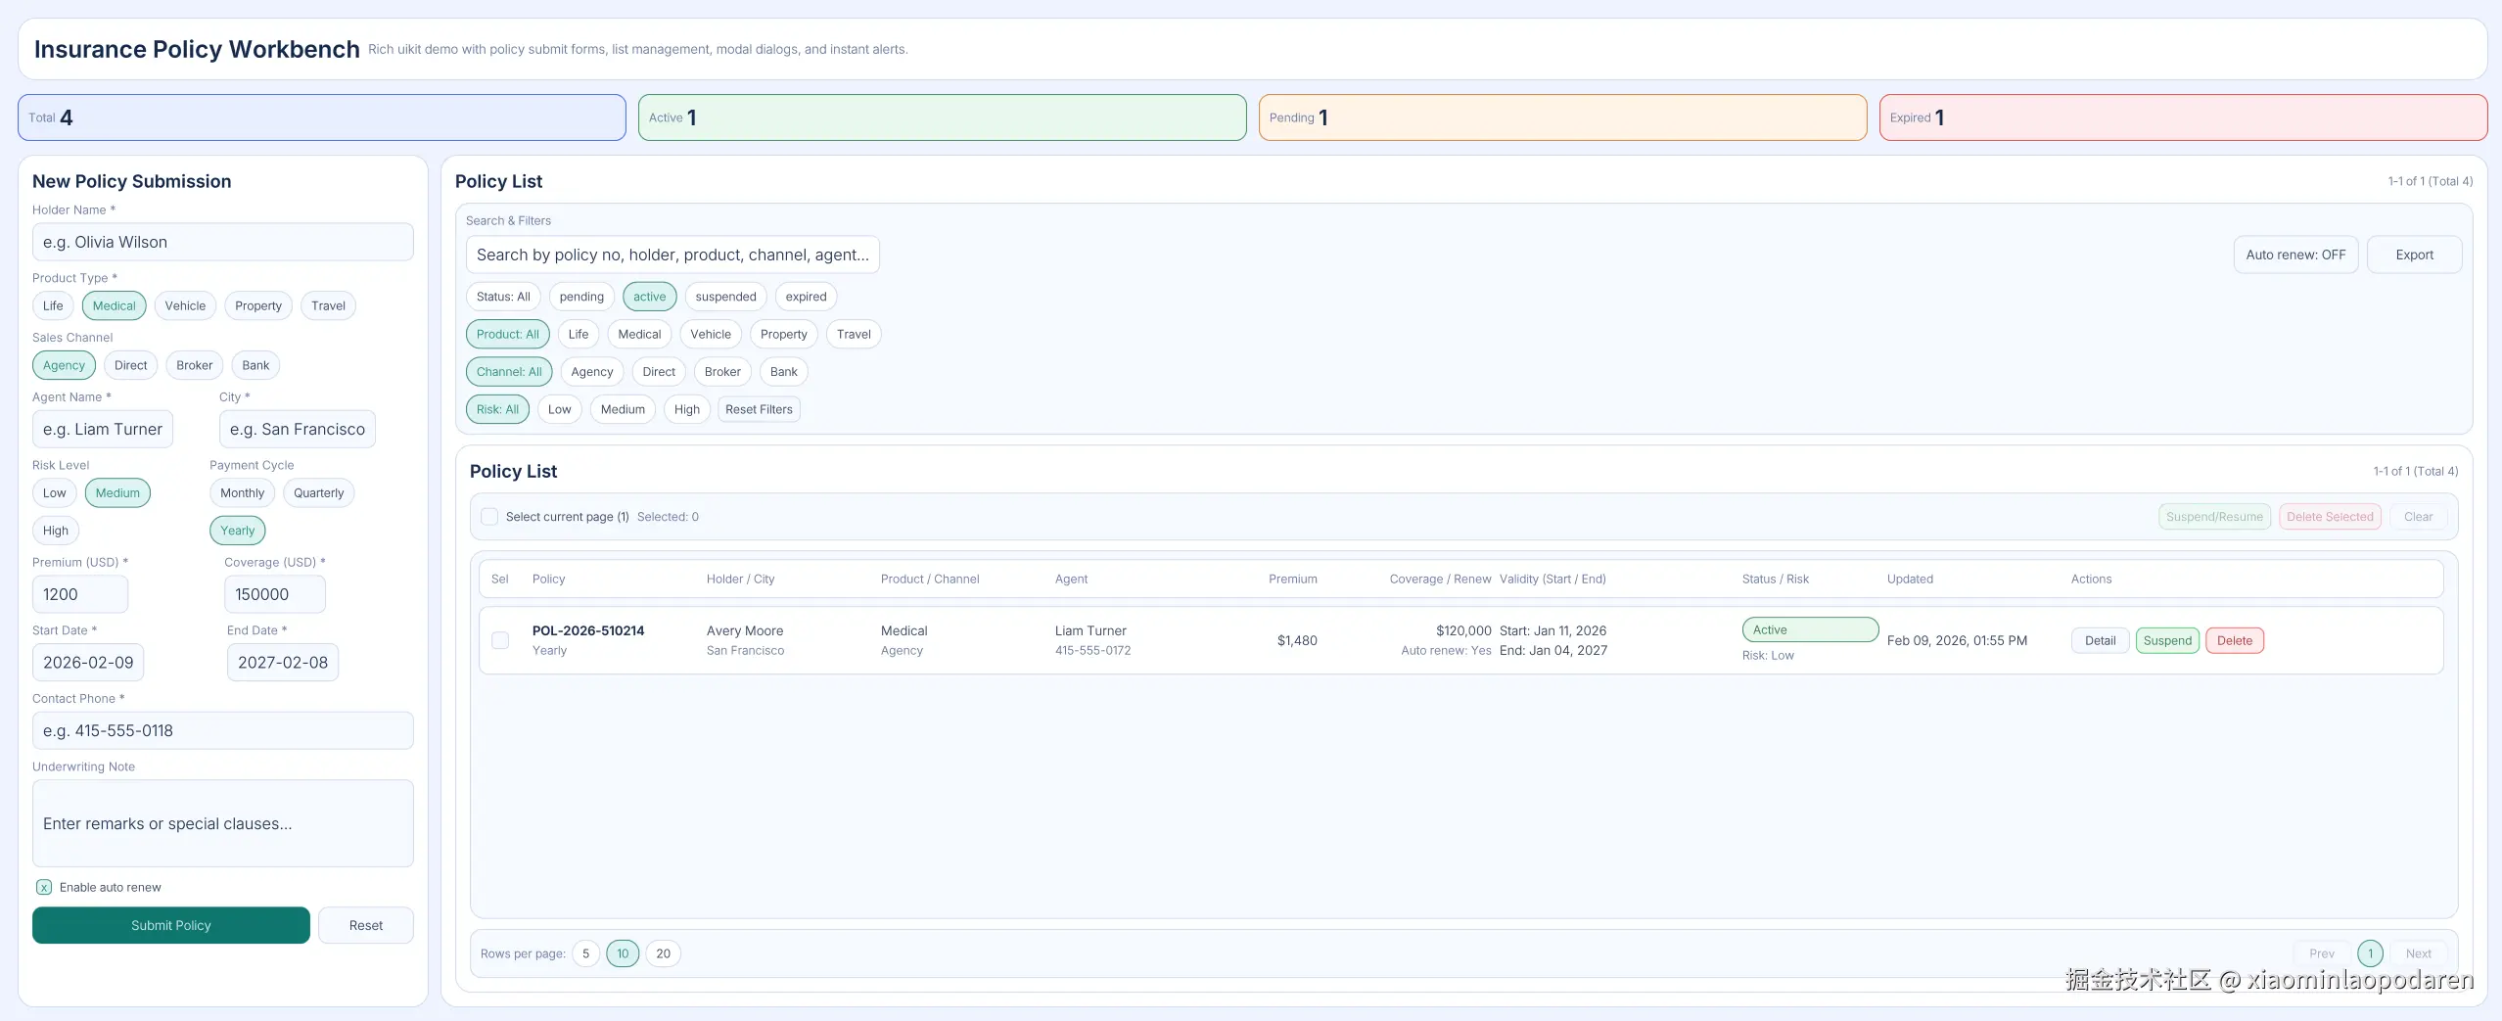Select Property under Product Type in the form
This screenshot has height=1021, width=2502.
(258, 305)
